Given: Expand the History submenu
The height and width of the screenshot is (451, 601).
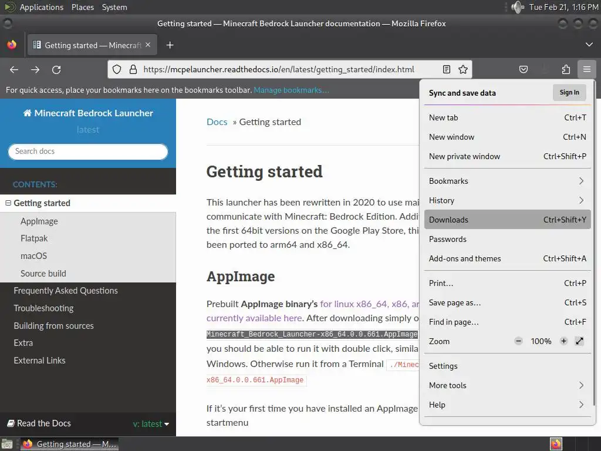Looking at the screenshot, I should click(x=508, y=201).
